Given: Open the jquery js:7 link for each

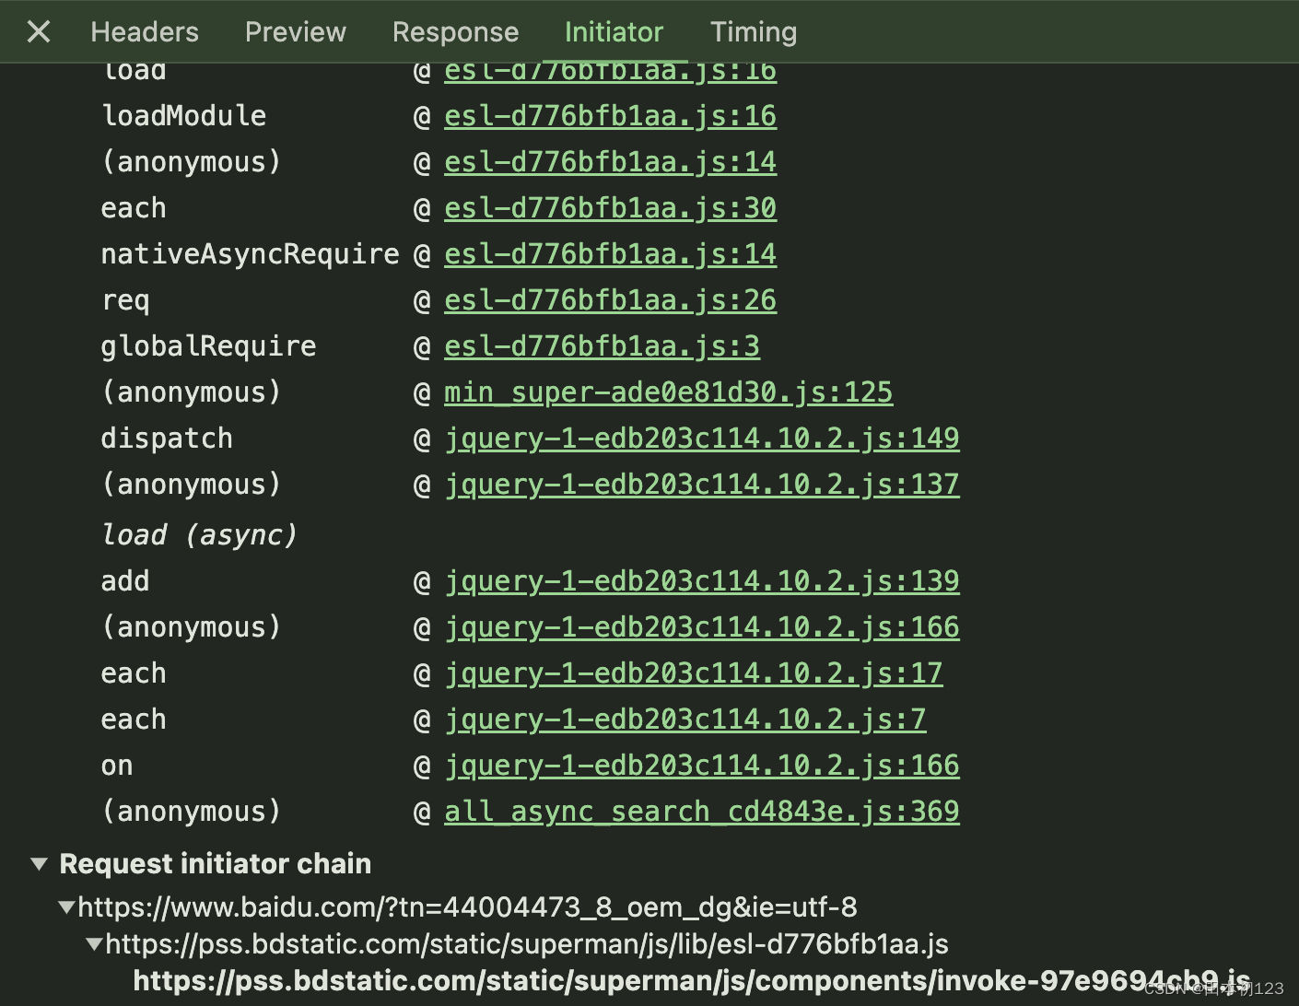Looking at the screenshot, I should (685, 719).
